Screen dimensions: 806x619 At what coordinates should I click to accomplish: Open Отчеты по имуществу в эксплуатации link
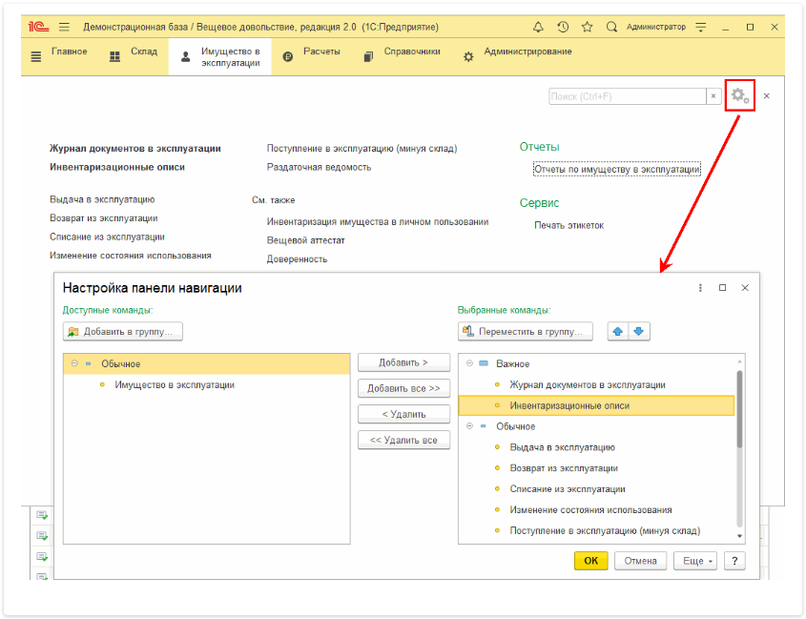(x=617, y=169)
